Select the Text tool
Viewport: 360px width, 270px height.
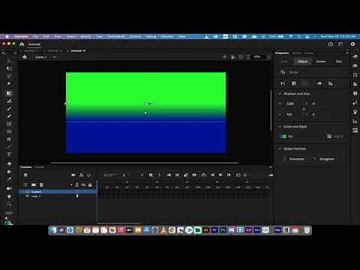pos(9,154)
